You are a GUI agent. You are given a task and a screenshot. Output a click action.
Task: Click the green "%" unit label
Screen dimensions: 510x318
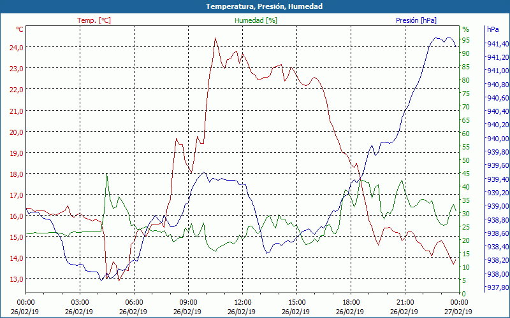coord(466,29)
